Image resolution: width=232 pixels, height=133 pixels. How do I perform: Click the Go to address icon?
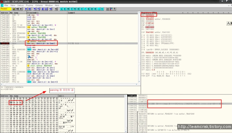[x=56, y=9]
